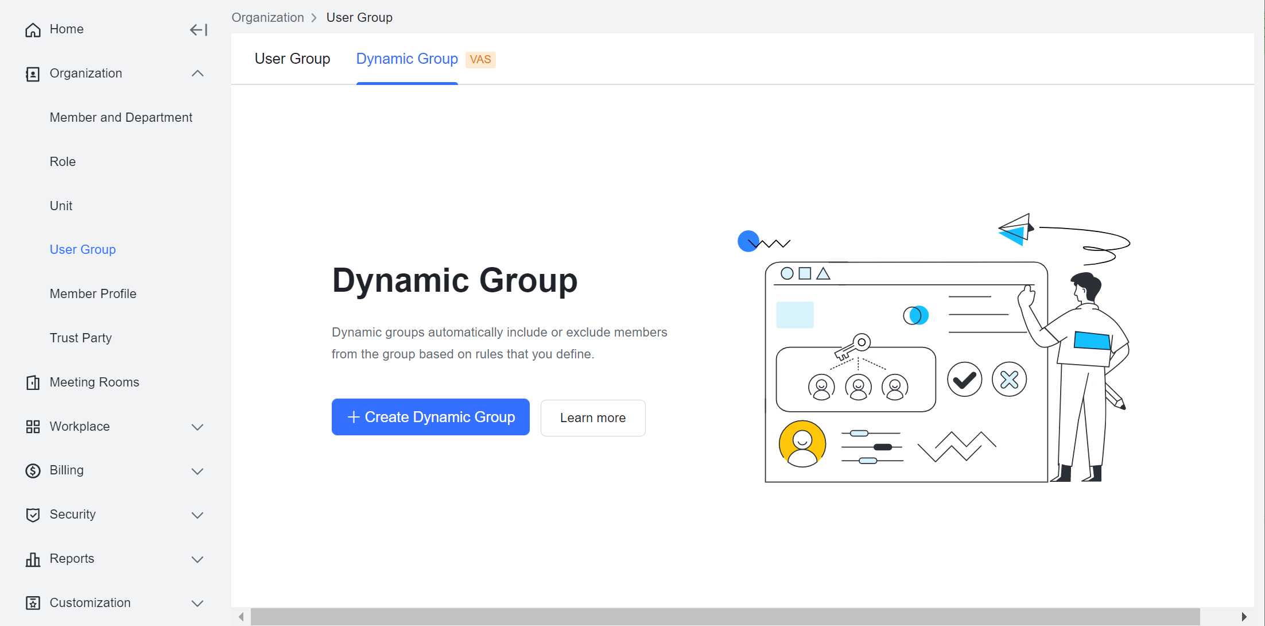Click the horizontal scrollbar right arrow
Screen dimensions: 1265x626
click(1244, 617)
